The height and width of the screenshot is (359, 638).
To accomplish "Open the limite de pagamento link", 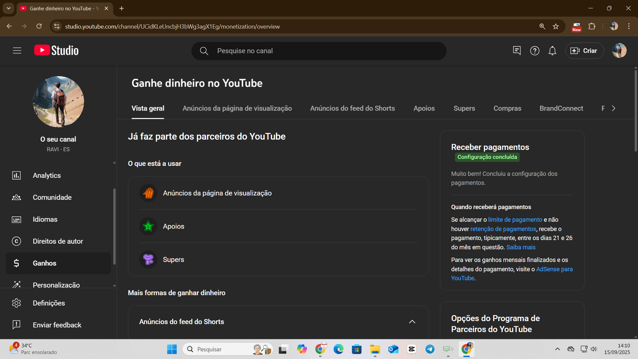I will [515, 220].
